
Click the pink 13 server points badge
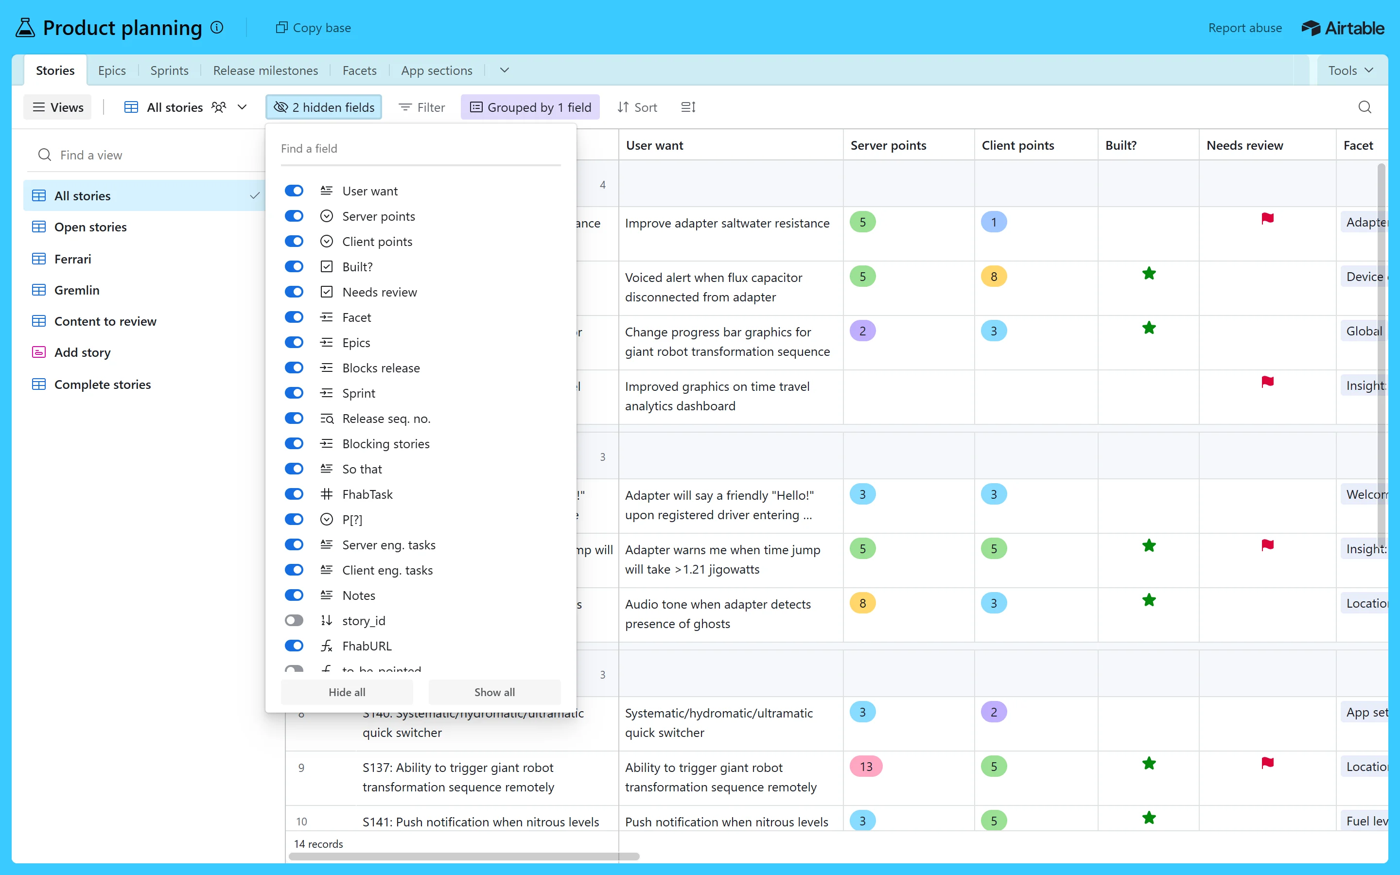click(866, 766)
